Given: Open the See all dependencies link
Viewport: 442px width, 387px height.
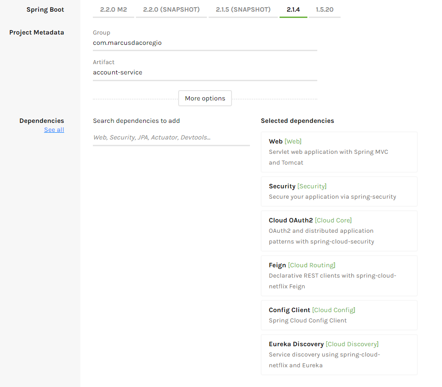Looking at the screenshot, I should [x=54, y=130].
